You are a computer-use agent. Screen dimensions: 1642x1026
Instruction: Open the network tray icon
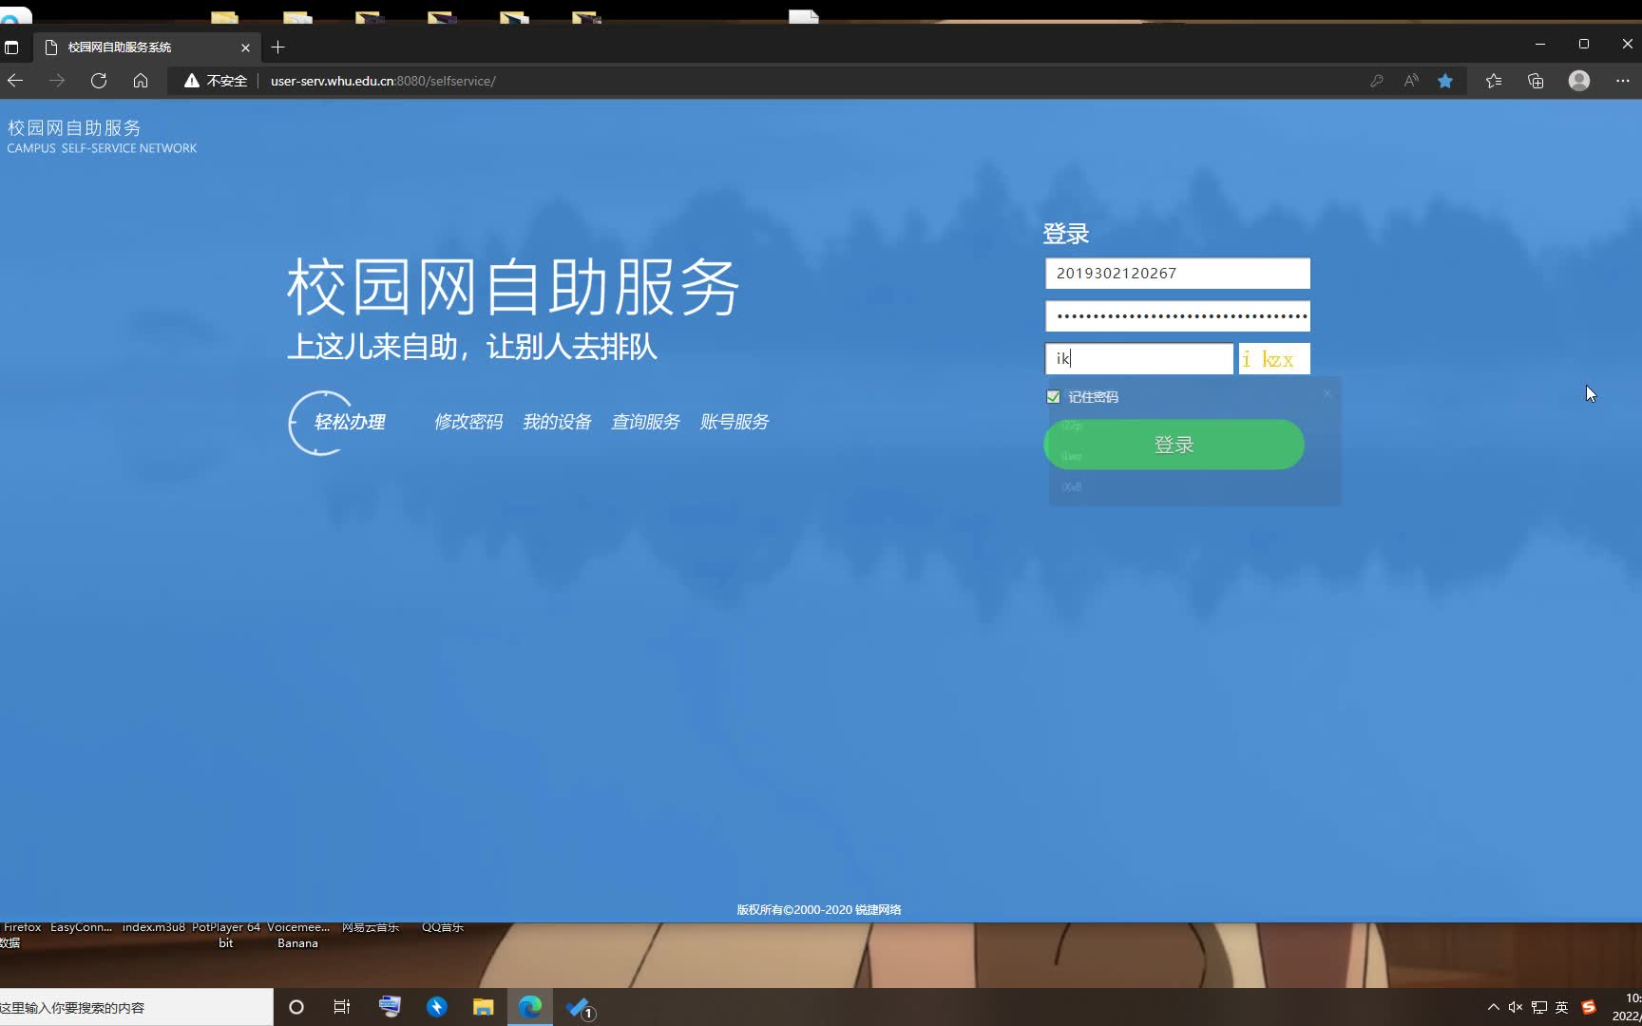(x=1539, y=1007)
